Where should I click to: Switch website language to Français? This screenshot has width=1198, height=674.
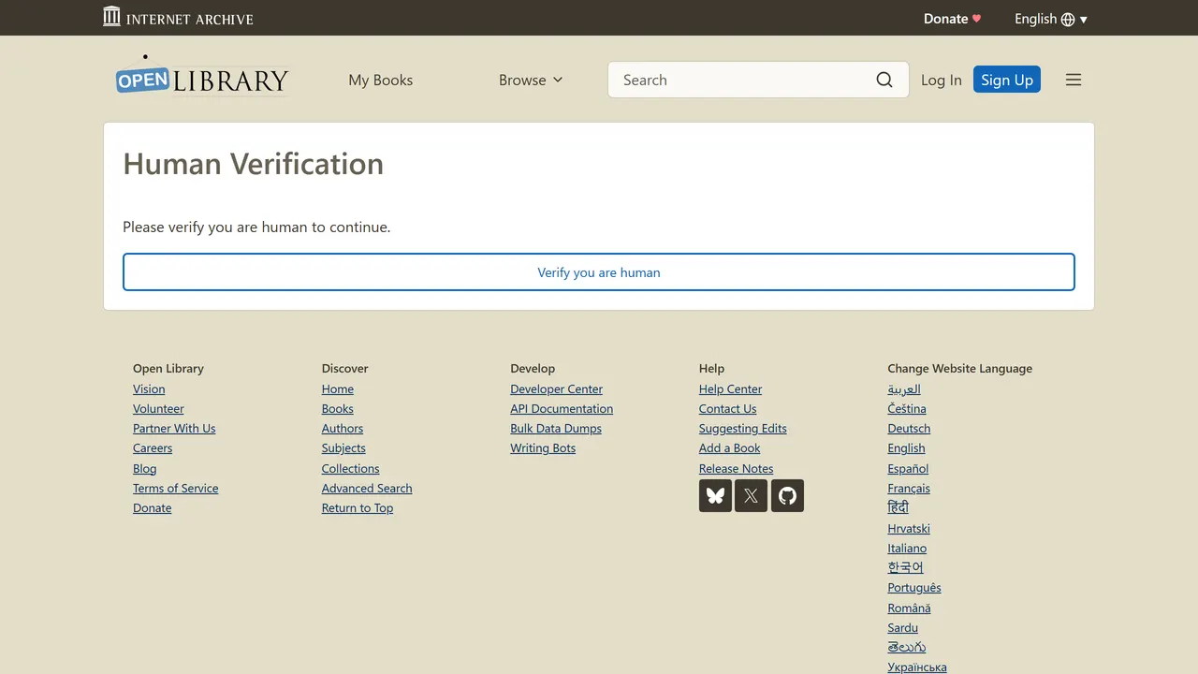[909, 489]
